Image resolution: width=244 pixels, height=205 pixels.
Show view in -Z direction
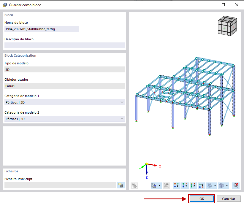(x=202, y=185)
